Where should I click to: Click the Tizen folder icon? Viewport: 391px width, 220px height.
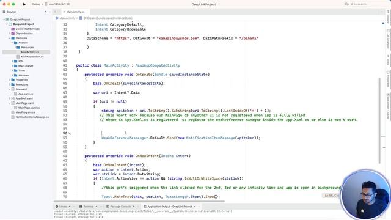(x=16, y=71)
